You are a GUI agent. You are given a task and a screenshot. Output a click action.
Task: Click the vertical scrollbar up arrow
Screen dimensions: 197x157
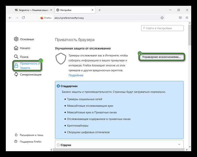pos(190,23)
